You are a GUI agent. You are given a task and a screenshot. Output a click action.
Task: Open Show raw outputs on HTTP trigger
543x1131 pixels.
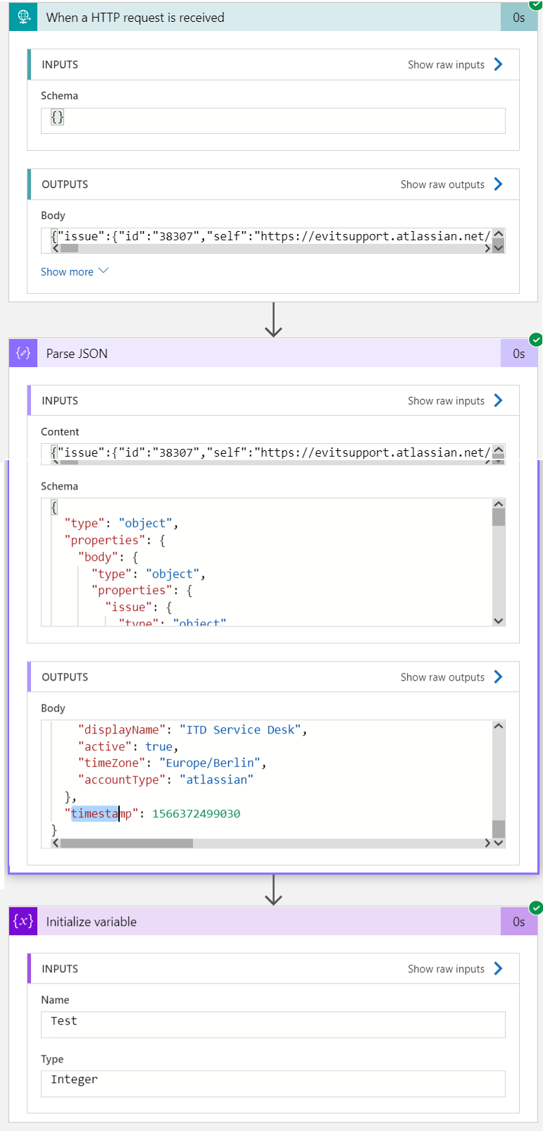[442, 184]
